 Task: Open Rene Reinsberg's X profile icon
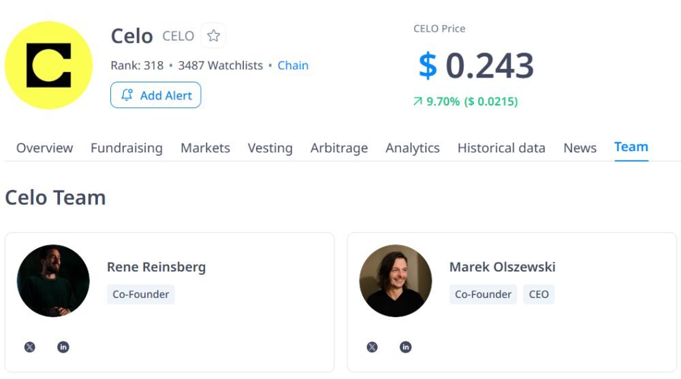[x=30, y=347]
